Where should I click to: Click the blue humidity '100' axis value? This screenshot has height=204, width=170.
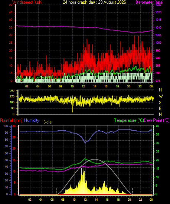(x=6, y=126)
